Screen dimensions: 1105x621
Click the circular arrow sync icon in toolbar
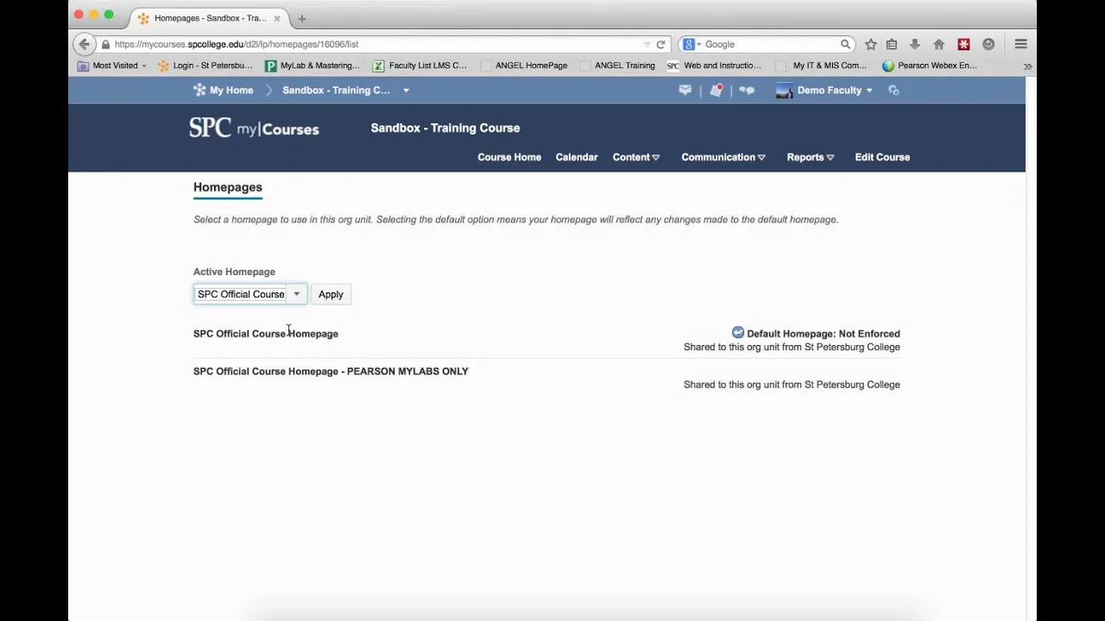988,44
